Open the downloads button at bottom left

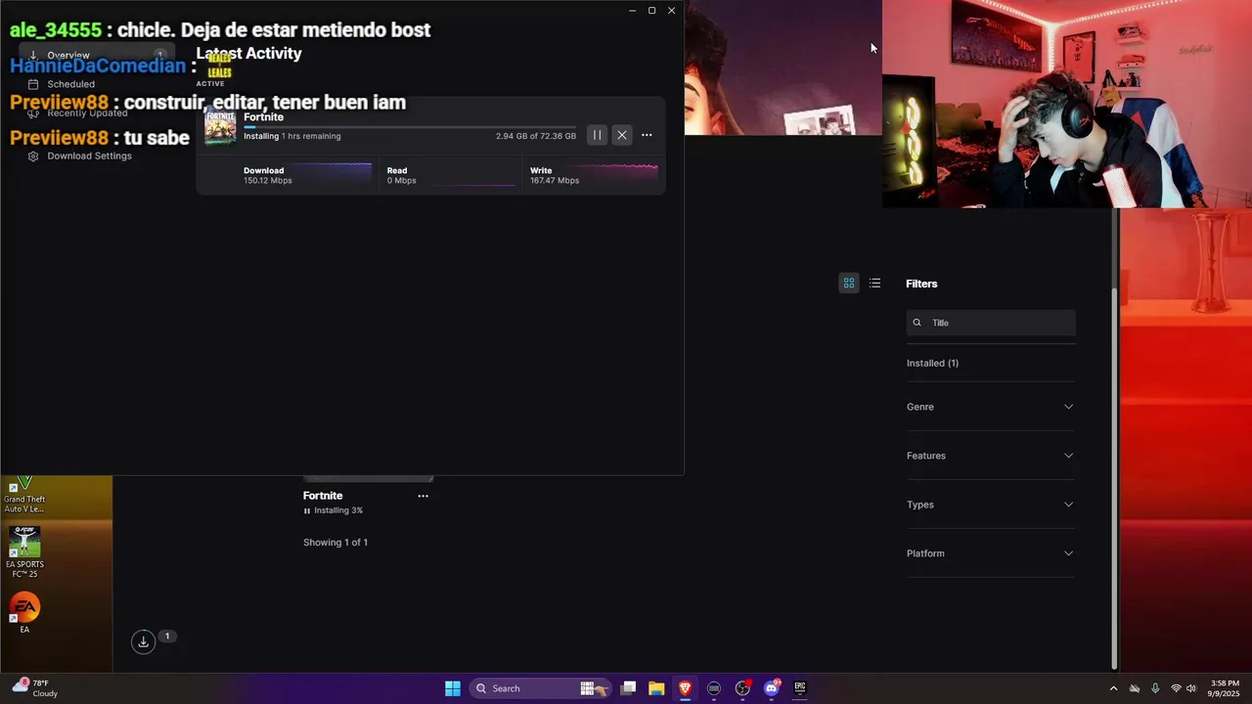pyautogui.click(x=143, y=642)
